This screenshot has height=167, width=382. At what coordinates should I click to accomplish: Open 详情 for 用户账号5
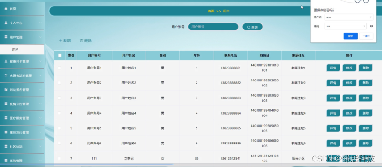click(333, 128)
